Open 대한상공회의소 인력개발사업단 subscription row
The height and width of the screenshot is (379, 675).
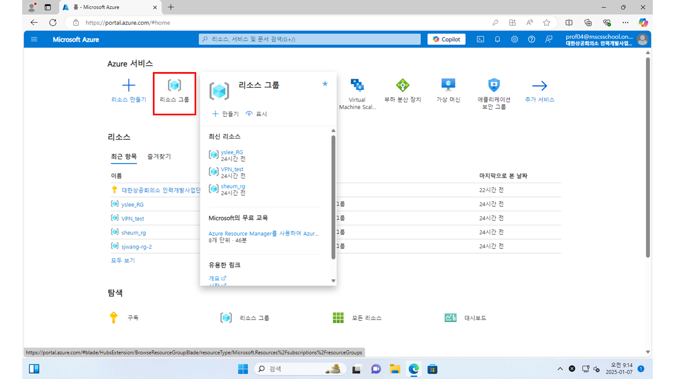click(161, 190)
